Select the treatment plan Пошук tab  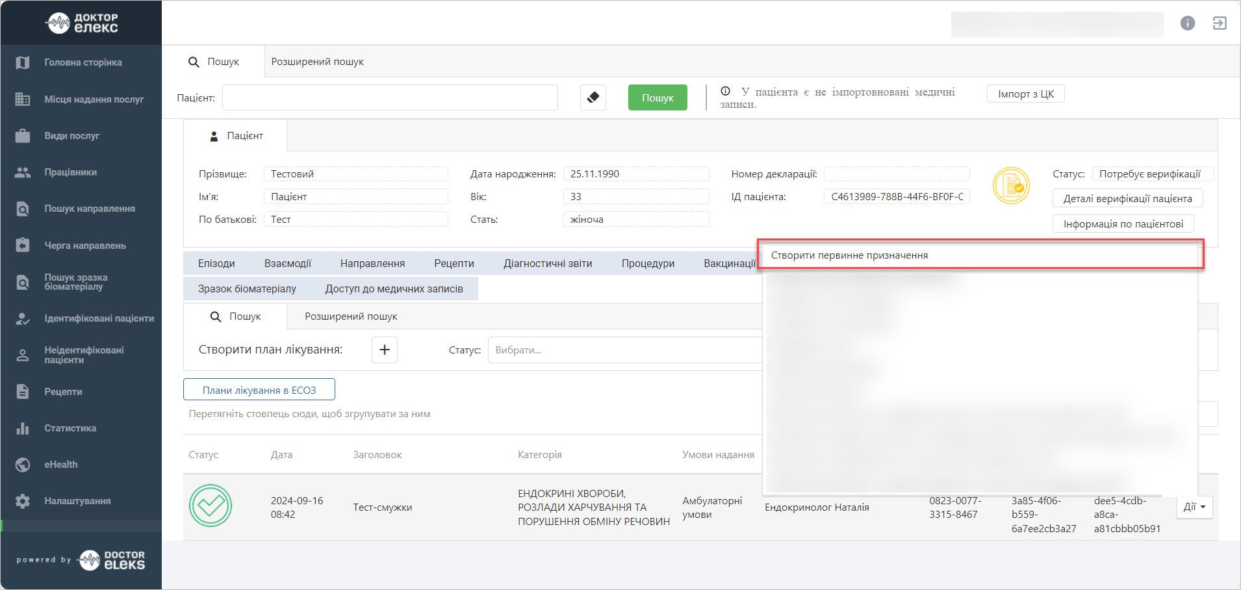235,316
